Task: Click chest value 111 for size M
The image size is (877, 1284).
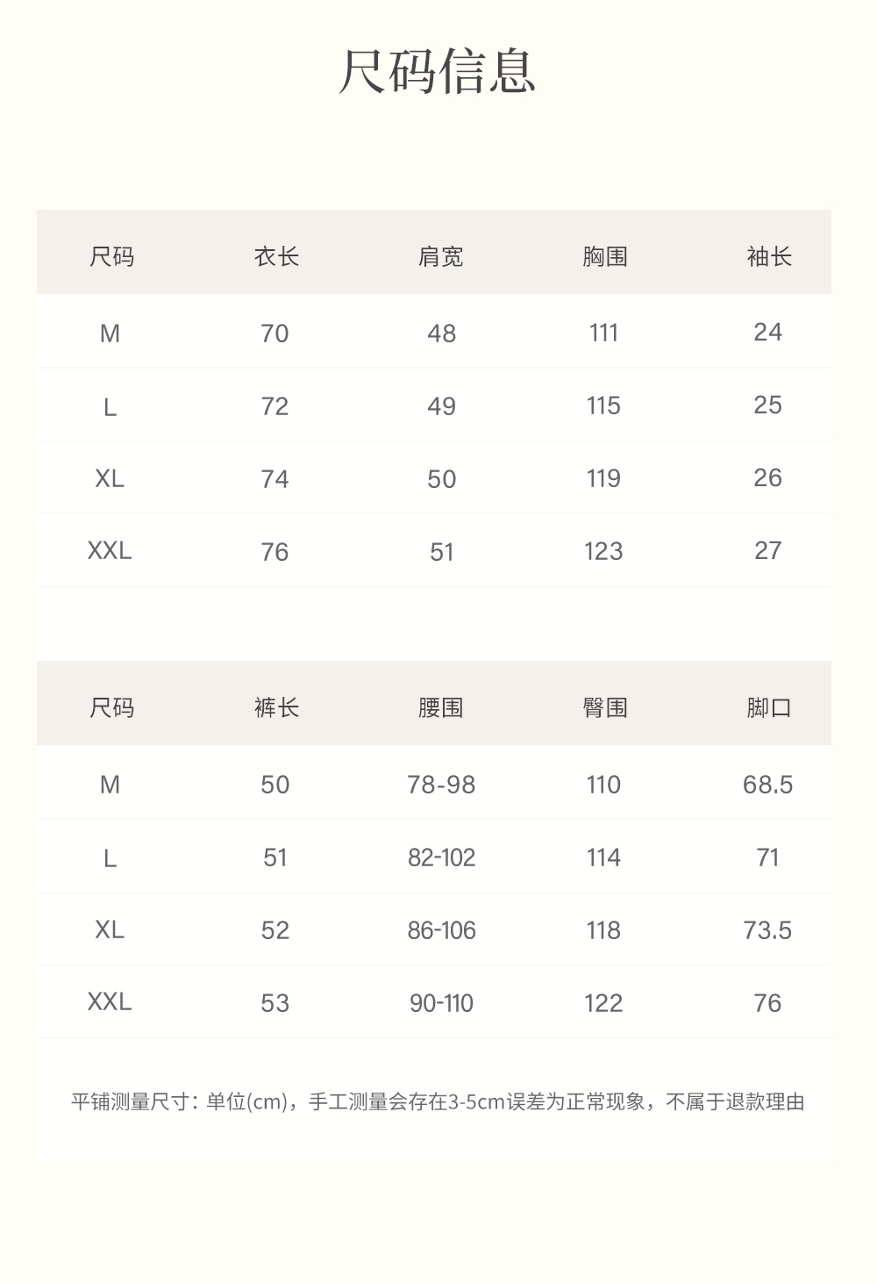Action: 603,333
